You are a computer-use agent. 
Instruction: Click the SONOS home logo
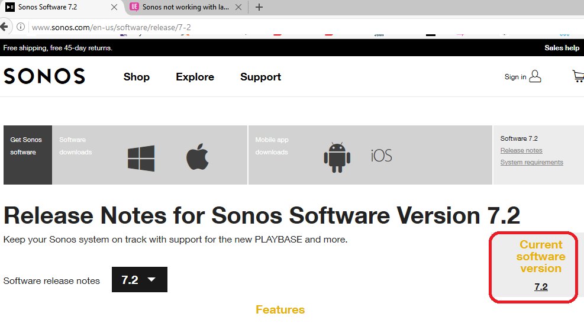tap(44, 76)
